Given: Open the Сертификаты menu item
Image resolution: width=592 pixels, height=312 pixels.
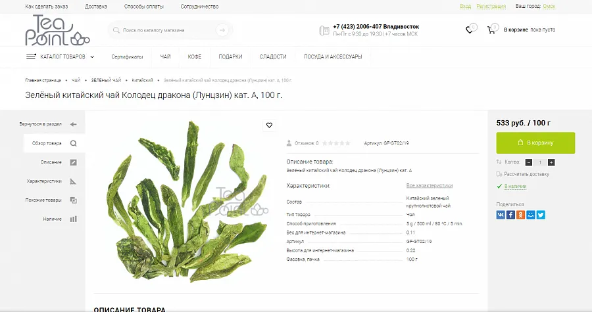Looking at the screenshot, I should (127, 57).
